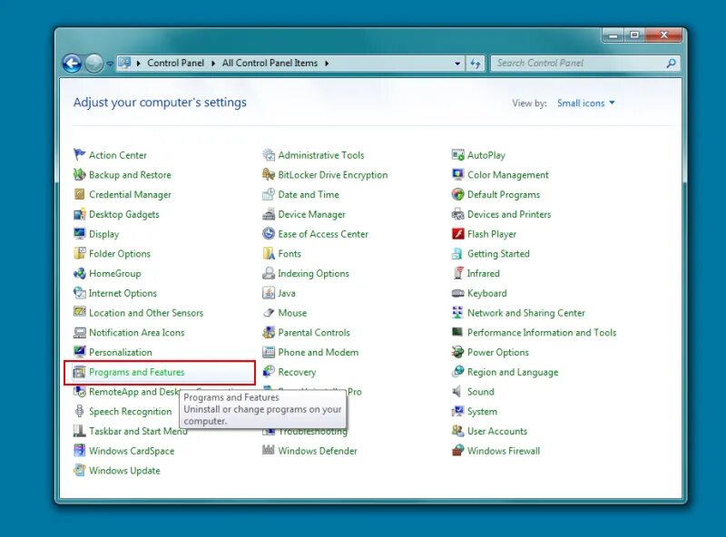This screenshot has height=537, width=726.
Task: Click the Action Center flag icon
Action: coord(80,154)
